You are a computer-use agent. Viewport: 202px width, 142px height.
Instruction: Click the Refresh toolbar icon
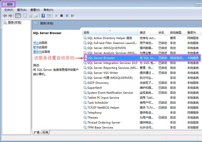coord(31,15)
